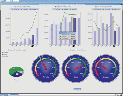Image resolution: width=123 pixels, height=96 pixels.
Task: Toggle the current-year green series in Rental legend
Action: [x=34, y=9]
